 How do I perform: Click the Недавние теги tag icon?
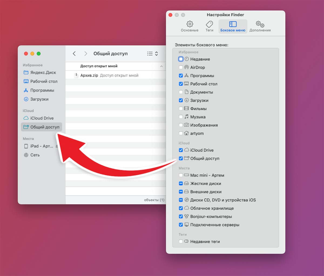(187, 241)
